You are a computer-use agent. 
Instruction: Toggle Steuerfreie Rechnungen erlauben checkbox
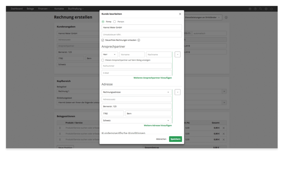(103, 40)
